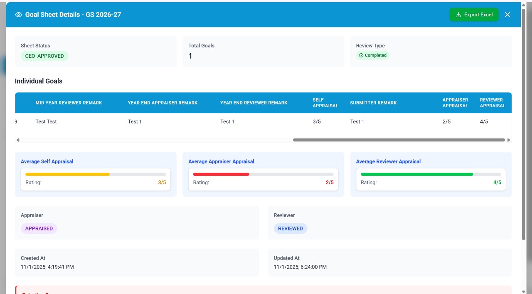The width and height of the screenshot is (532, 294).
Task: Click the Average Self Appraisal progress bar
Action: tap(96, 174)
